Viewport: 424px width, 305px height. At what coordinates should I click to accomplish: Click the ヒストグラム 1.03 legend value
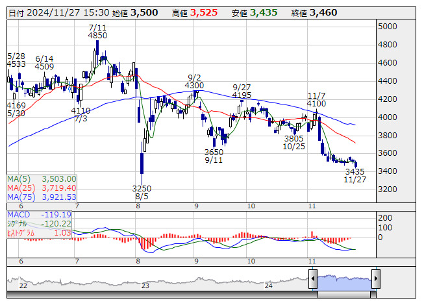[39, 232]
